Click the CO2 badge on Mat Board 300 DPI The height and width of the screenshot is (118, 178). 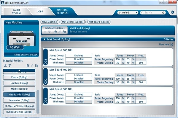(45, 57)
